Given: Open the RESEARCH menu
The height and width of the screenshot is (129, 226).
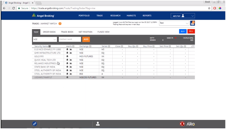Looking at the screenshot, I should pos(115,16).
